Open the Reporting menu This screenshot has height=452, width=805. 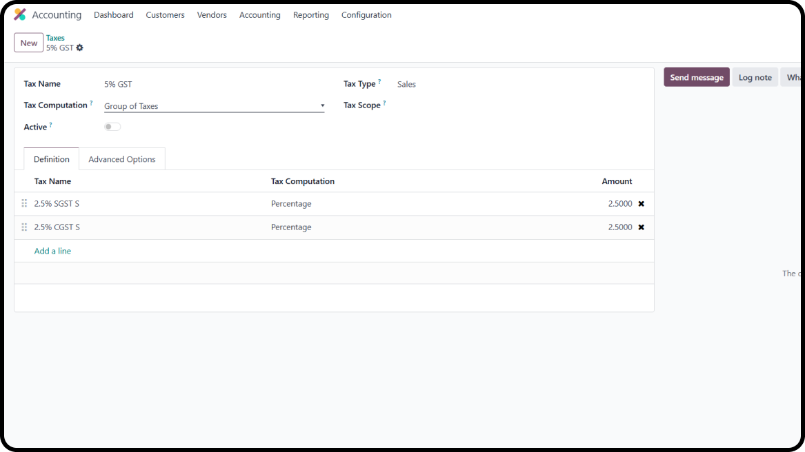[310, 14]
